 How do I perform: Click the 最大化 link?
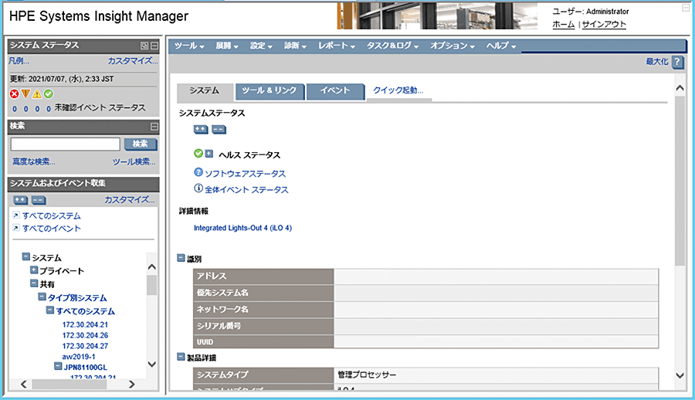tap(657, 62)
